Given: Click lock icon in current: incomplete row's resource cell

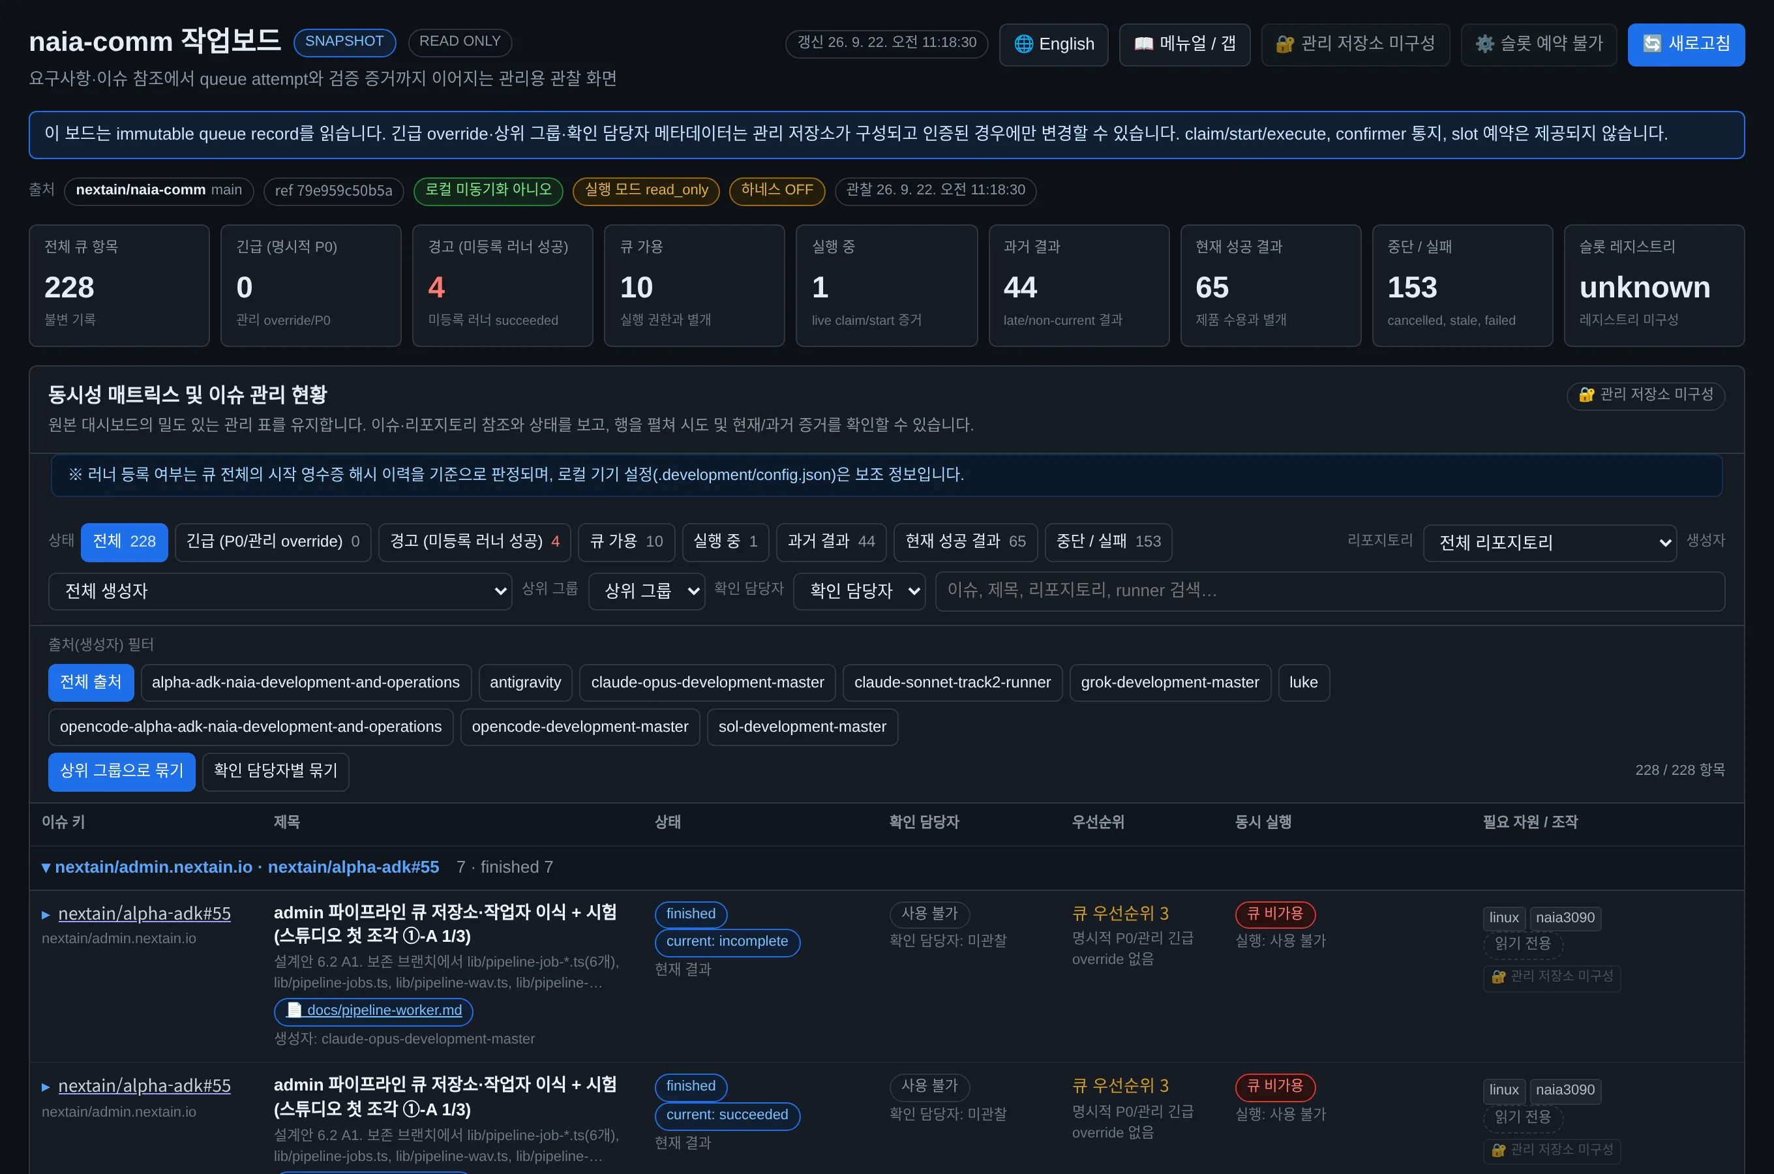Looking at the screenshot, I should pyautogui.click(x=1498, y=977).
